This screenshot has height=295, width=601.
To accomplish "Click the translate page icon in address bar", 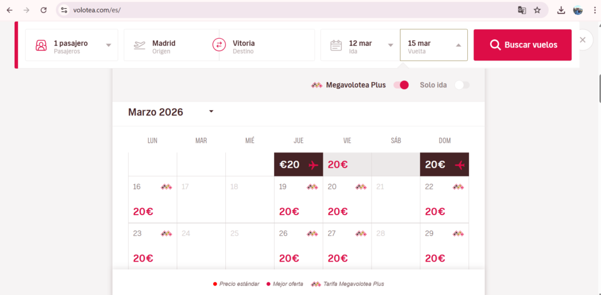I will (522, 10).
